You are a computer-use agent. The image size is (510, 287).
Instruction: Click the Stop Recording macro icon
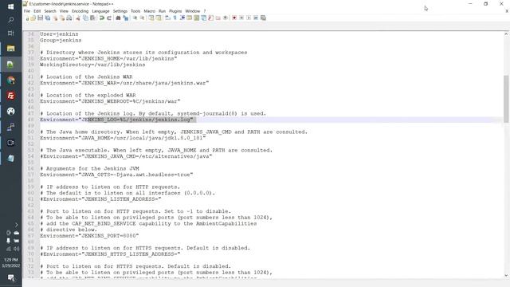click(241, 18)
